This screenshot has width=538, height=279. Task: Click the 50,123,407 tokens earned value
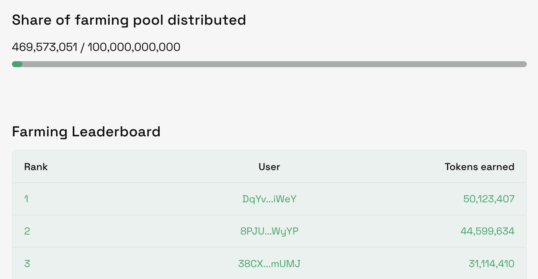click(489, 199)
